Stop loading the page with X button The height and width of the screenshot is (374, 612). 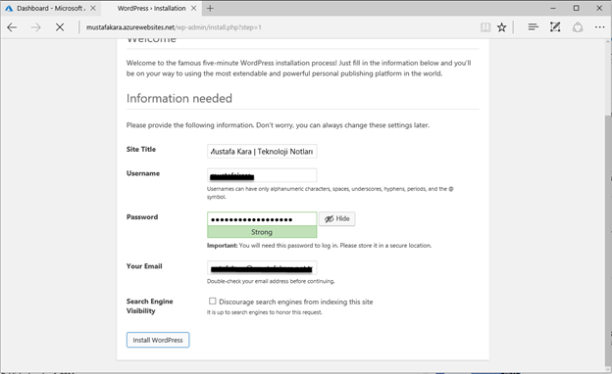60,27
